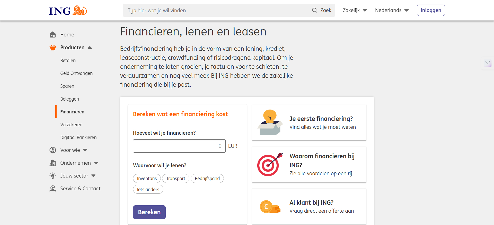
Task: Click the lightbulb box illustration
Action: click(x=270, y=122)
